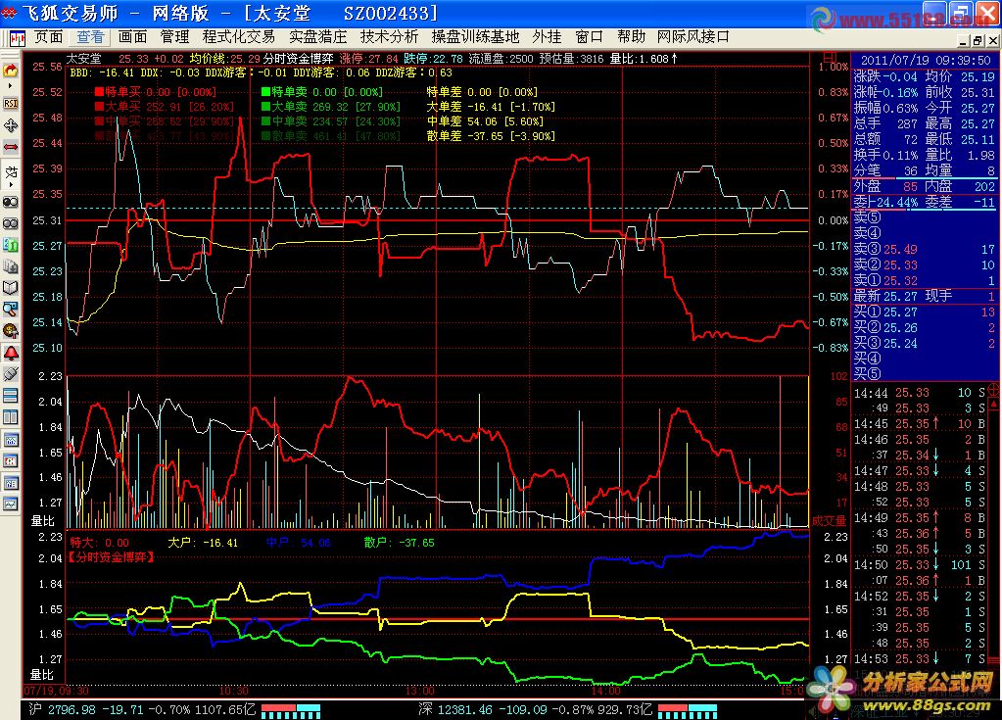Click the date-time 2011/07/19 09:39:50 header
This screenshot has width=1002, height=720.
pyautogui.click(x=926, y=60)
